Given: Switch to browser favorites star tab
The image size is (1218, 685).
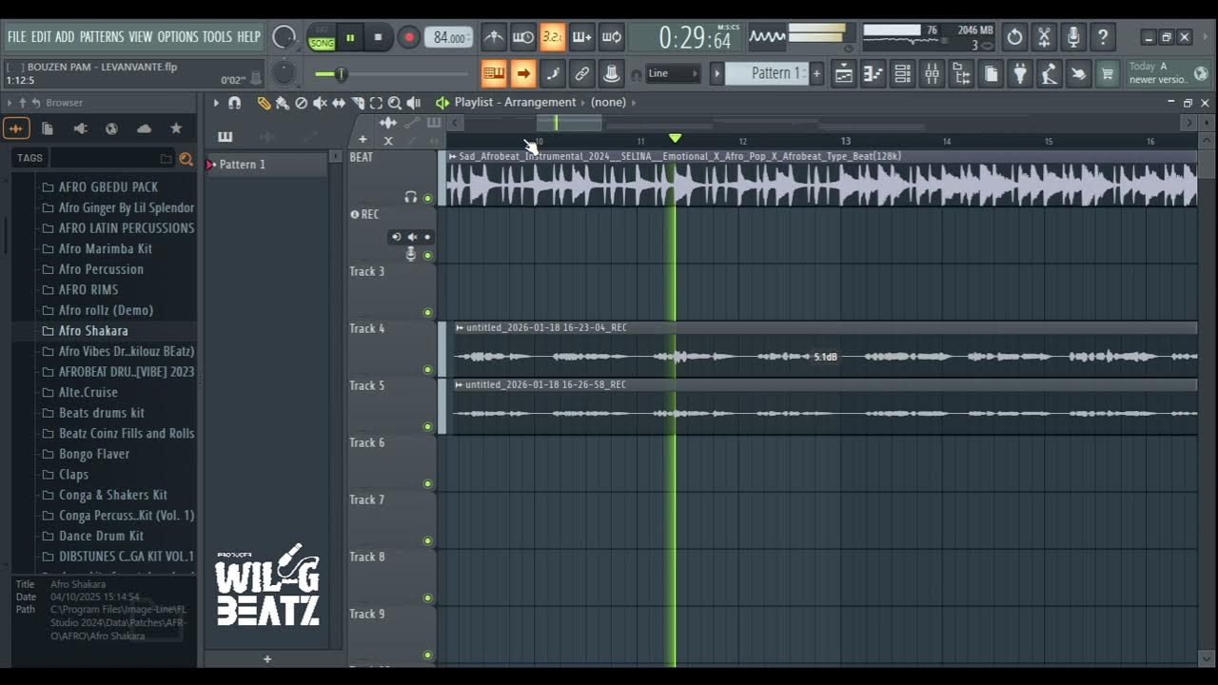Looking at the screenshot, I should 176,128.
